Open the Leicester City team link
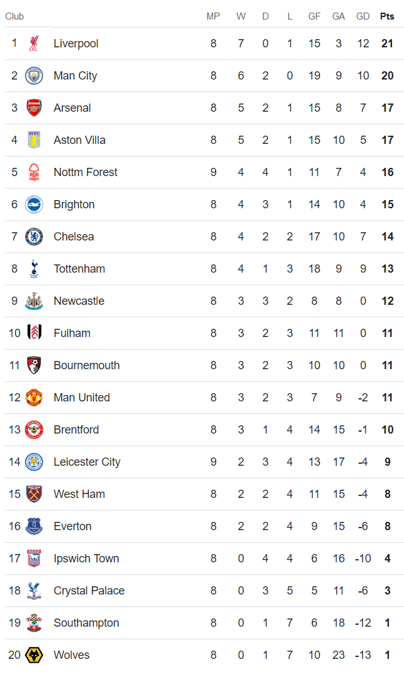Viewport: 404px width, 674px height. pyautogui.click(x=87, y=462)
